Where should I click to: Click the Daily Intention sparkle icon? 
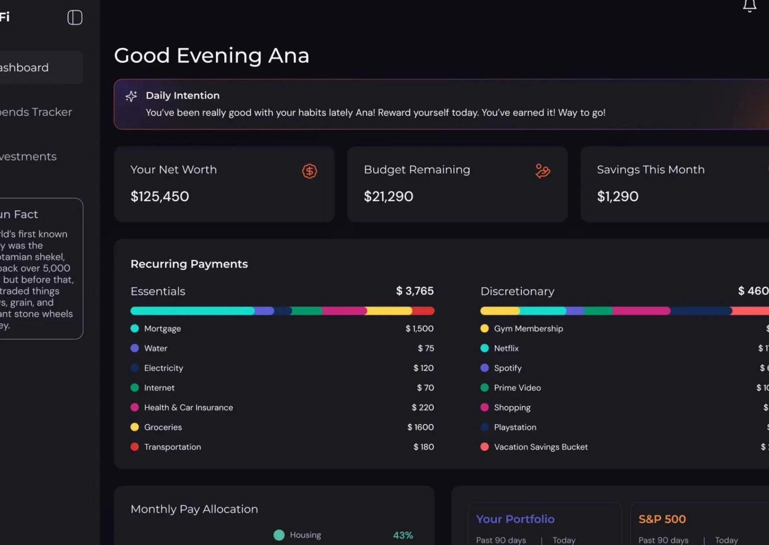coord(131,96)
